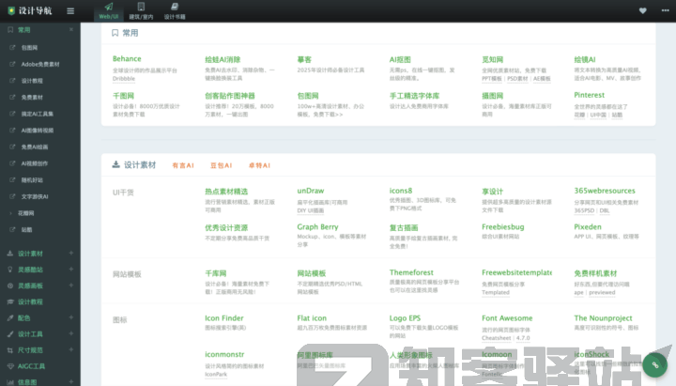The image size is (676, 386).
Task: Open the Flat icon link
Action: click(312, 317)
